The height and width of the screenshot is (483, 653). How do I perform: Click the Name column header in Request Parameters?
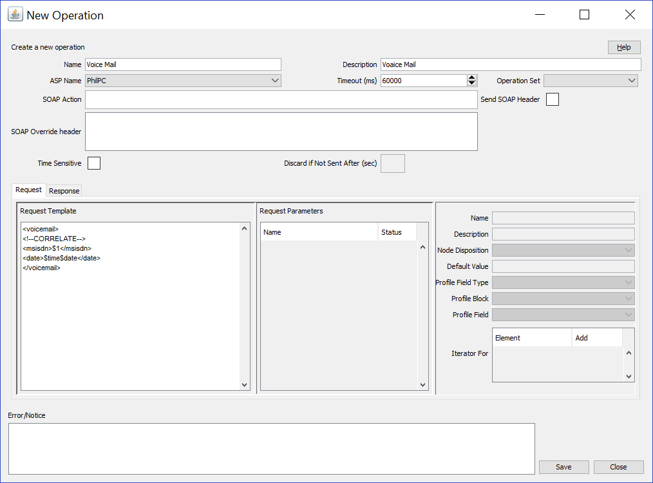[319, 232]
